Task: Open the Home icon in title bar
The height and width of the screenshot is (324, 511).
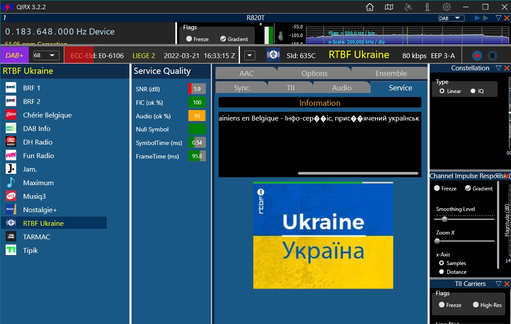Action: click(369, 7)
